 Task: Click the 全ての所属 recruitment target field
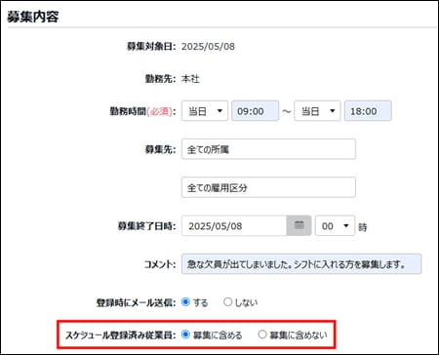click(x=268, y=149)
